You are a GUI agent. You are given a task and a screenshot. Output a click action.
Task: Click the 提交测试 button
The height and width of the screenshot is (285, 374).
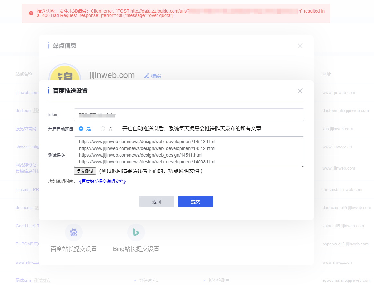click(85, 171)
